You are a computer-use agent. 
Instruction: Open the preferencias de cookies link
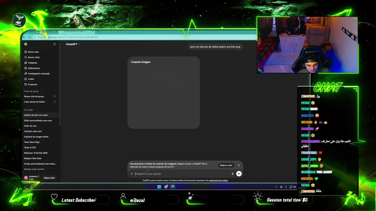pyautogui.click(x=218, y=181)
